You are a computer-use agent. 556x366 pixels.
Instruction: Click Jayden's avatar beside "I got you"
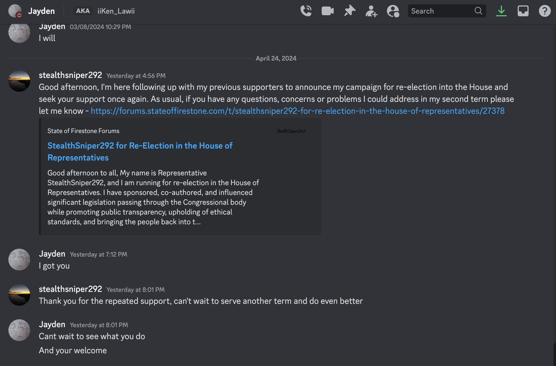click(19, 260)
